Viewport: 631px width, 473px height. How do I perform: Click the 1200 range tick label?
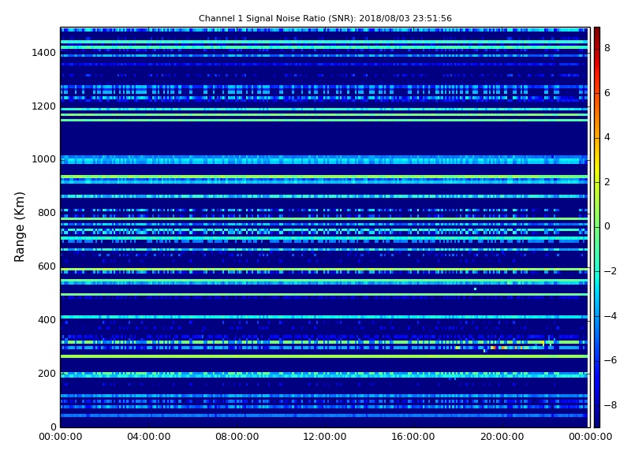coord(44,106)
